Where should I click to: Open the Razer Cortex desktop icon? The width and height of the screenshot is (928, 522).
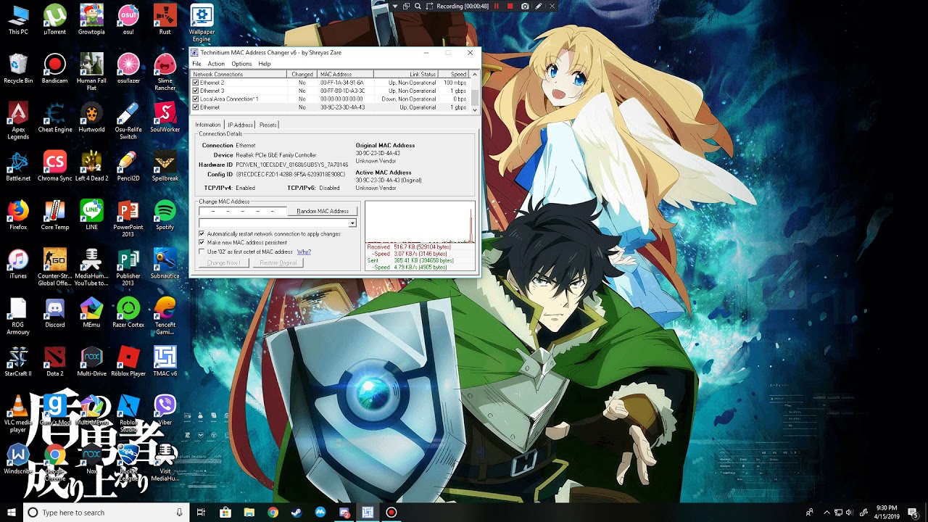click(128, 312)
